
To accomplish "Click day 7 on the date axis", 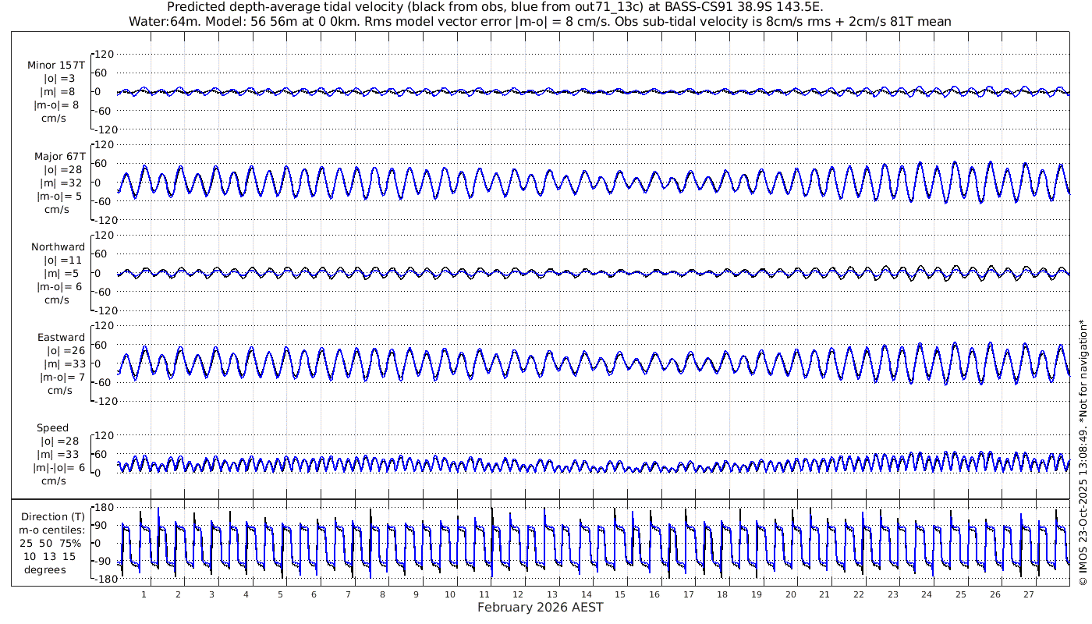I will coord(348,594).
